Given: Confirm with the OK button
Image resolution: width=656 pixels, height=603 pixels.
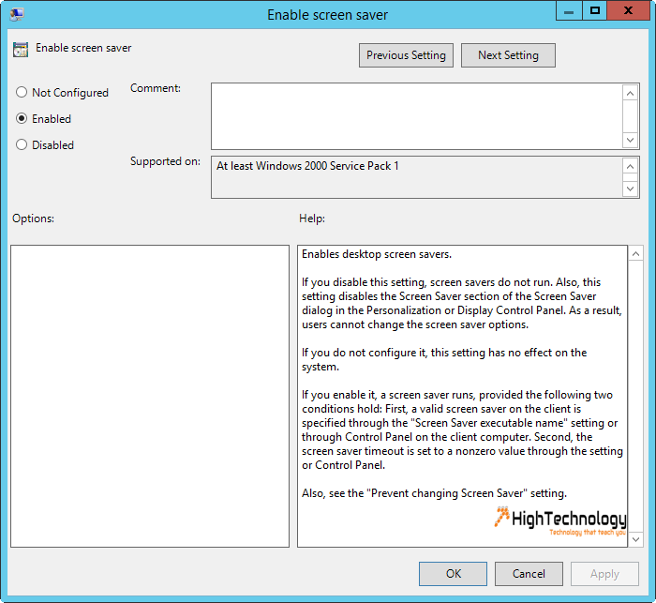Looking at the screenshot, I should (453, 574).
